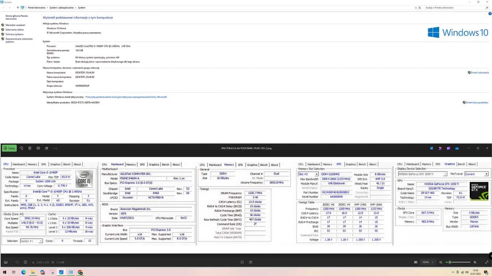Select Panel sterowania in the breadcrumb
492x276 pixels.
36,7
